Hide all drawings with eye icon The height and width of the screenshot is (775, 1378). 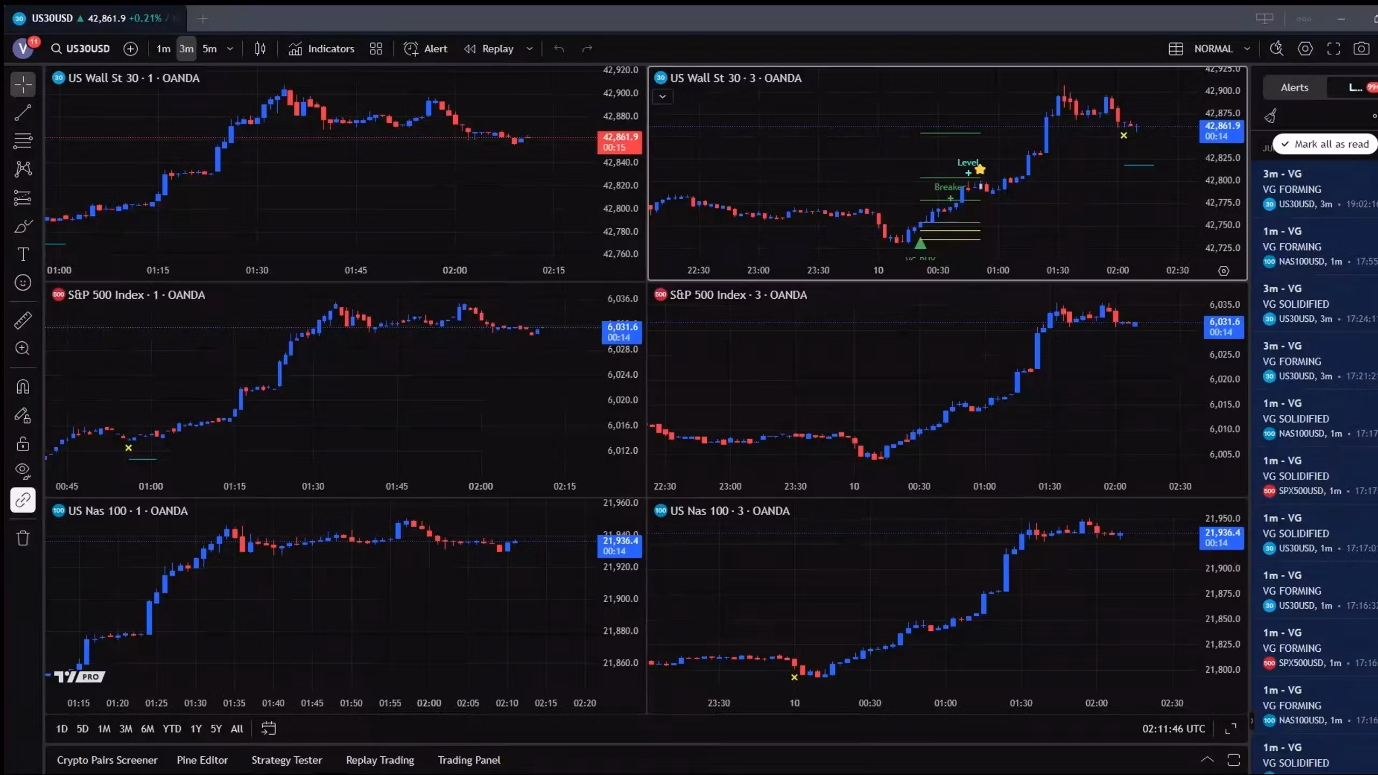[23, 471]
